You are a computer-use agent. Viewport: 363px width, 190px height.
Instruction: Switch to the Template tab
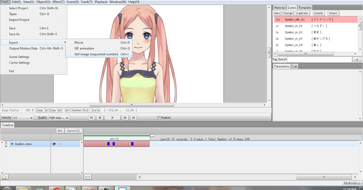tap(305, 7)
